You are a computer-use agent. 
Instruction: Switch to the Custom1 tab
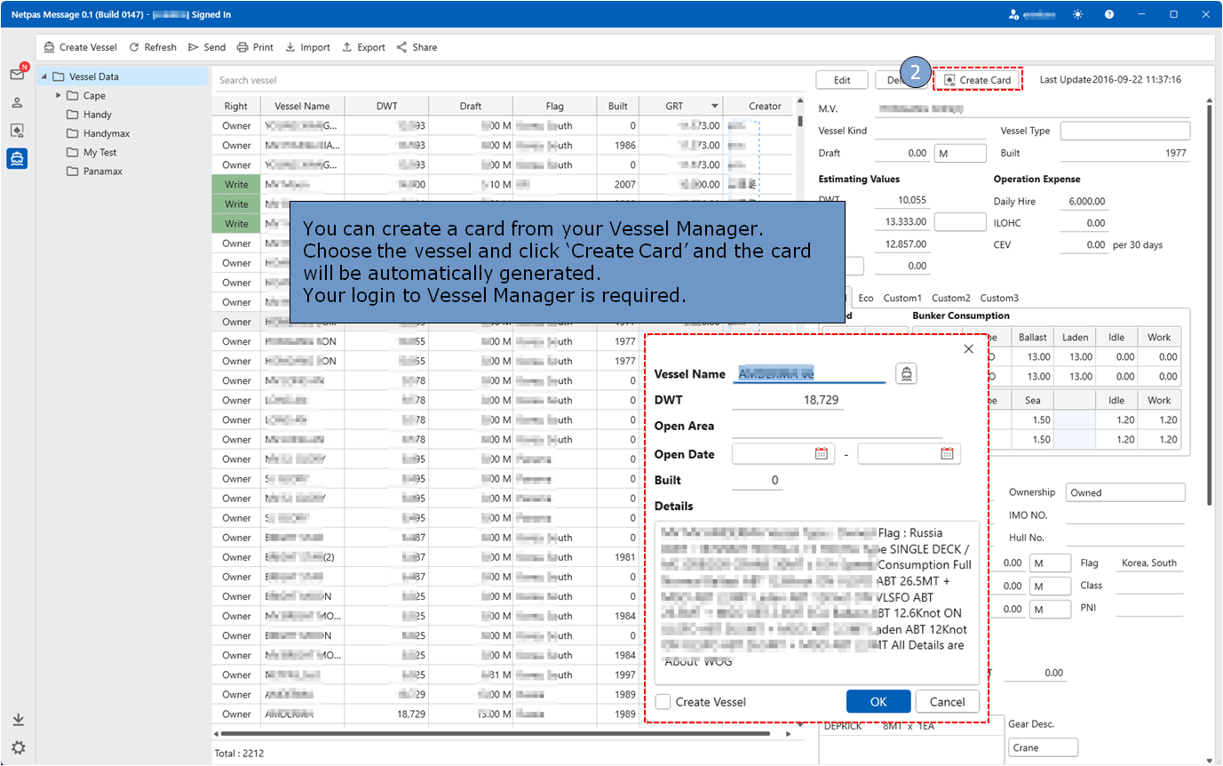[902, 298]
